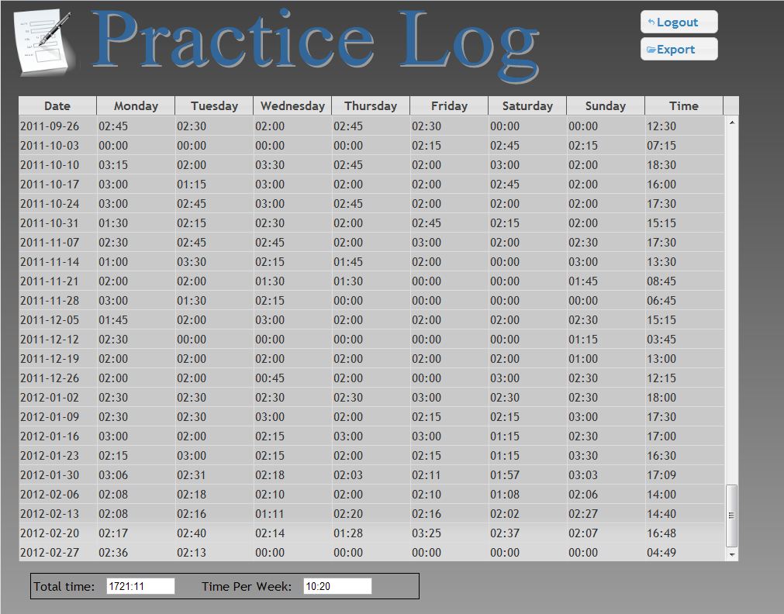784x614 pixels.
Task: Sort by the Wednesday column header
Action: [x=292, y=106]
